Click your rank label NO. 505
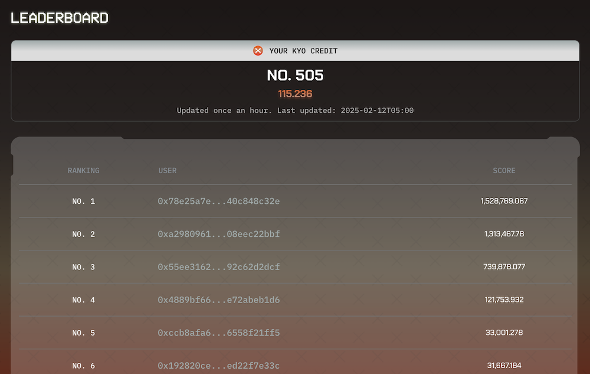Screen dimensions: 590x374 click(295, 75)
